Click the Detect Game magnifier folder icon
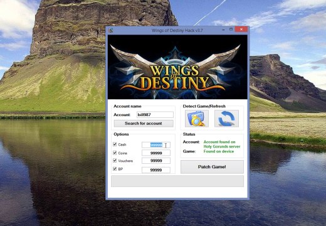326x226 pixels. coord(197,119)
